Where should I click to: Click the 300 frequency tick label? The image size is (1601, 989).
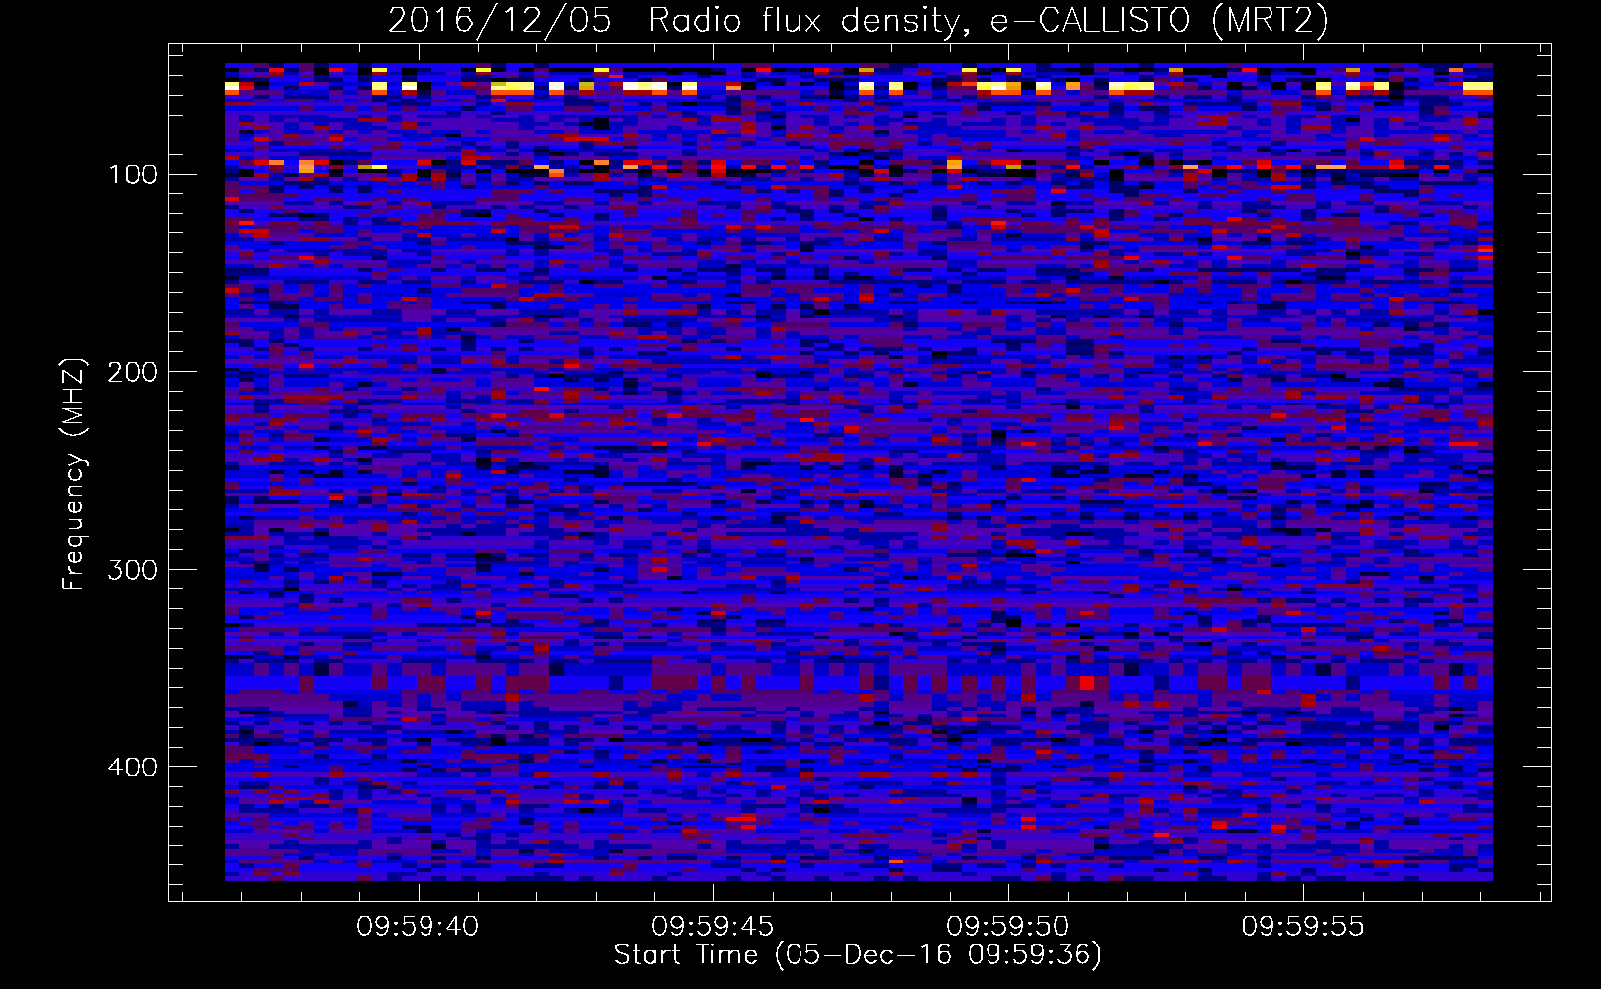pos(133,571)
